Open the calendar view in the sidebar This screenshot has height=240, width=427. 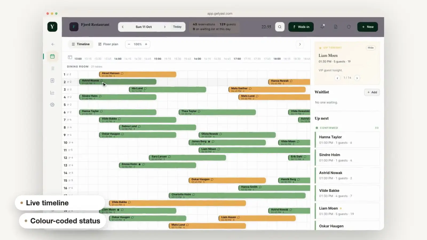click(x=52, y=56)
